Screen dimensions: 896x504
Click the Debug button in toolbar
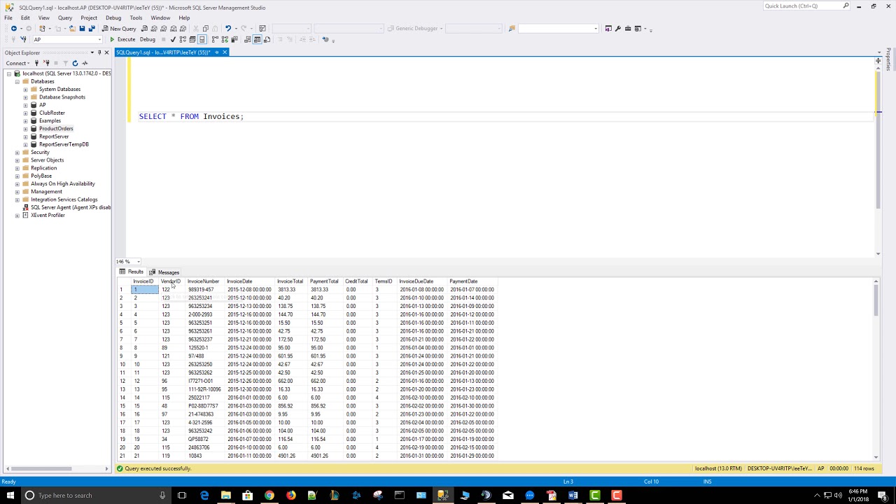[x=148, y=39]
